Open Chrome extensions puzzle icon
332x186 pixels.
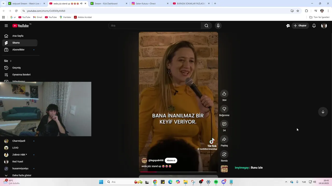pos(307,11)
